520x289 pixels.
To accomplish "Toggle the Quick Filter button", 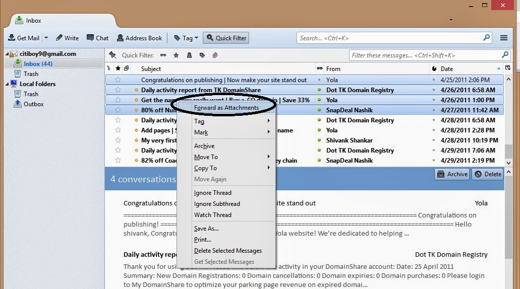I will [x=226, y=38].
